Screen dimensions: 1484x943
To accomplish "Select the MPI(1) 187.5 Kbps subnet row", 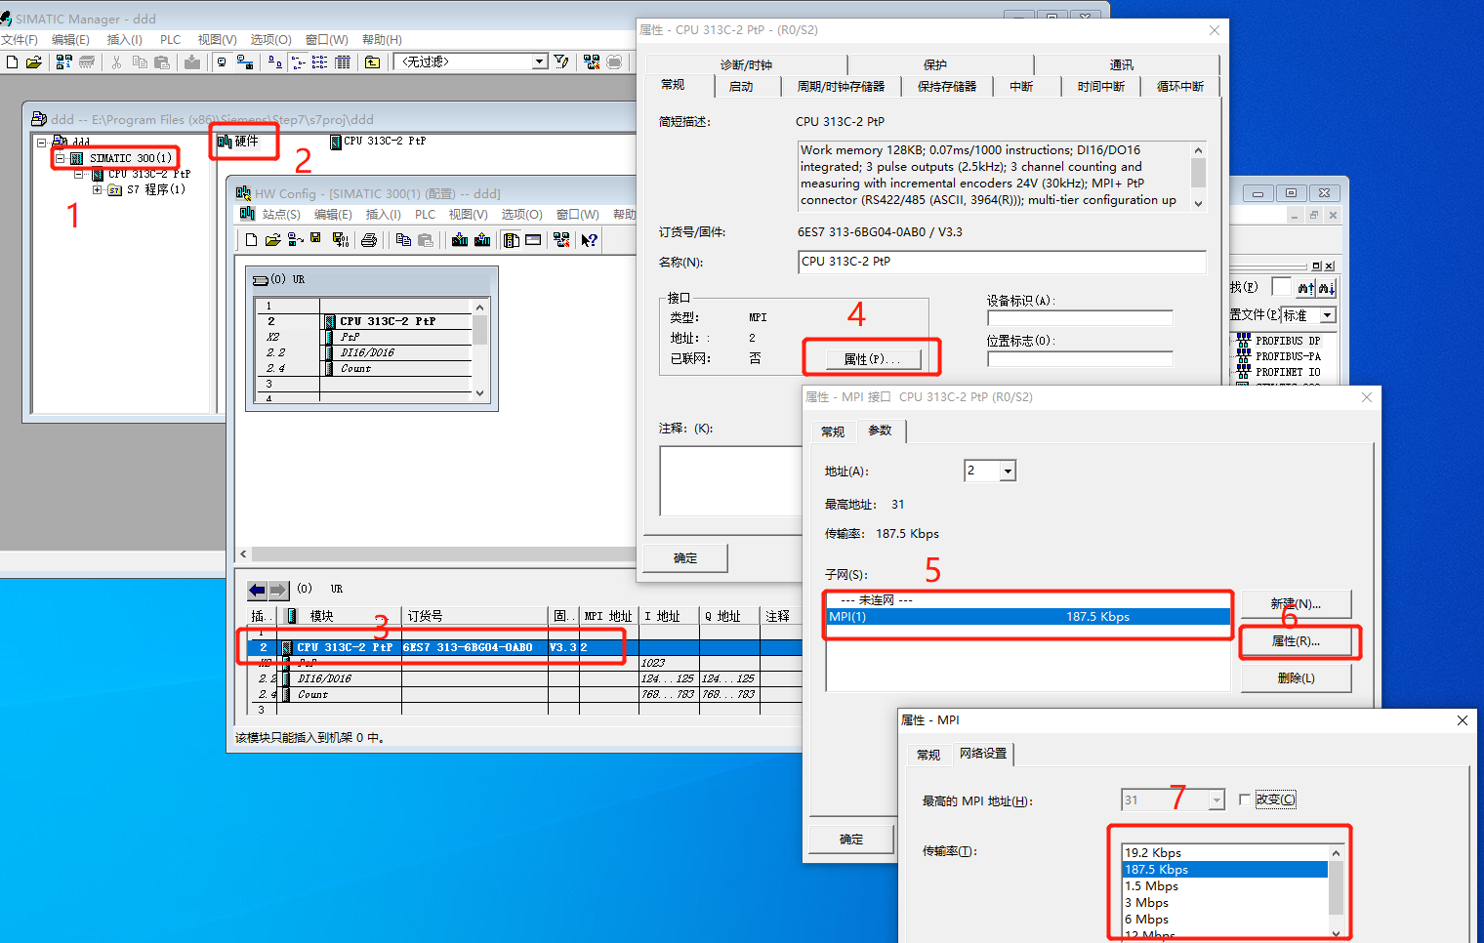I will click(1028, 617).
